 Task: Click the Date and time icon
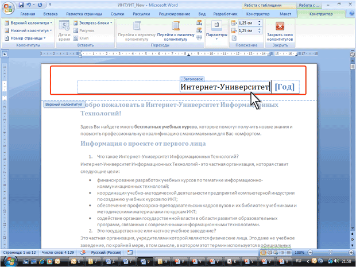(x=64, y=30)
